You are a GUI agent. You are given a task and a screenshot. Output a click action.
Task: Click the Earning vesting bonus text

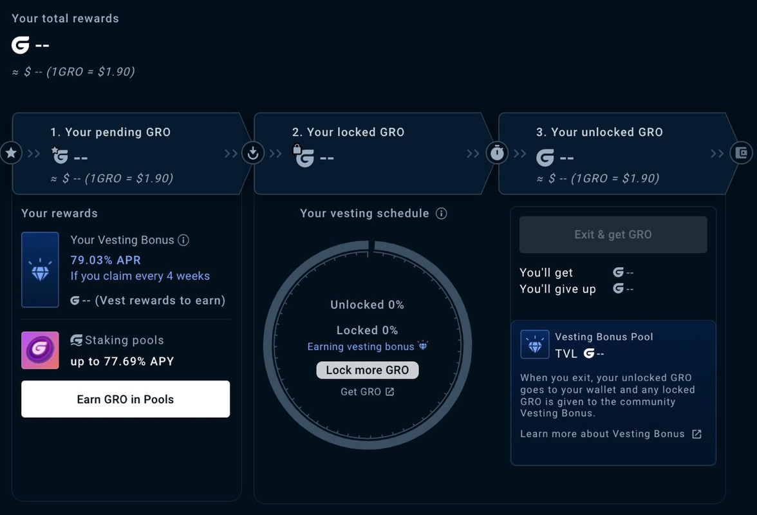(x=360, y=346)
